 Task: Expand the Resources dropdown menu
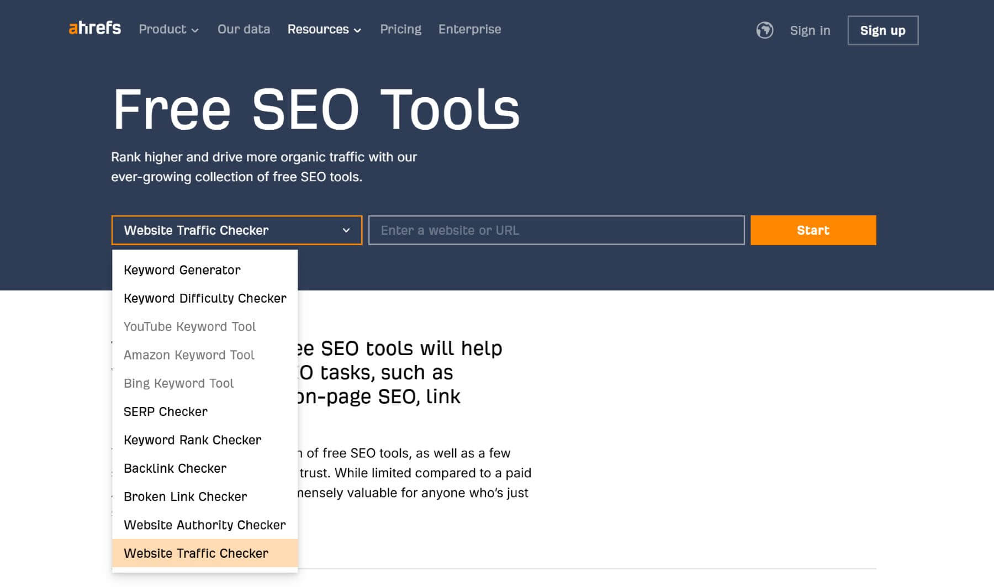pyautogui.click(x=324, y=30)
